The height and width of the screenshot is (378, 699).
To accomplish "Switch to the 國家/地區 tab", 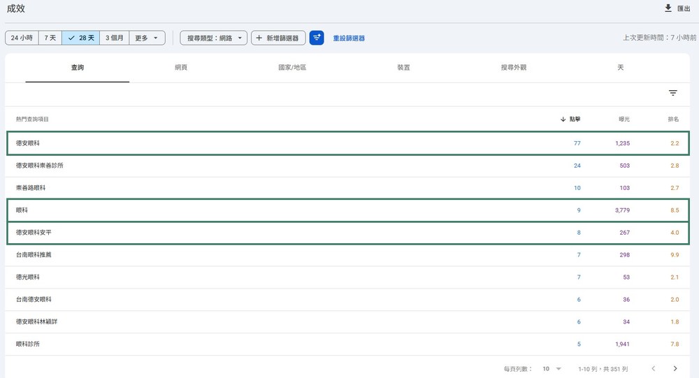I will [292, 67].
